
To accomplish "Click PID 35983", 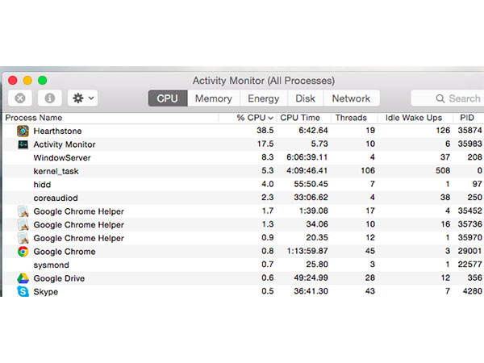I will coord(469,144).
